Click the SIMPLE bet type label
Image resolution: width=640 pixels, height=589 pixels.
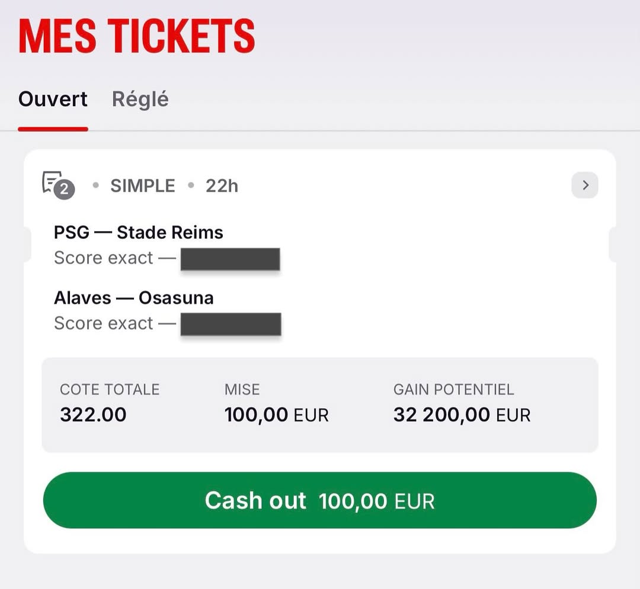[142, 185]
